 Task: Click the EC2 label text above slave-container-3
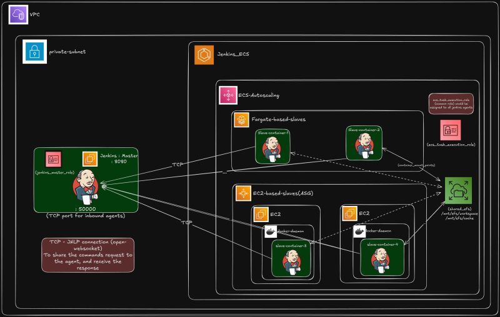tap(276, 214)
